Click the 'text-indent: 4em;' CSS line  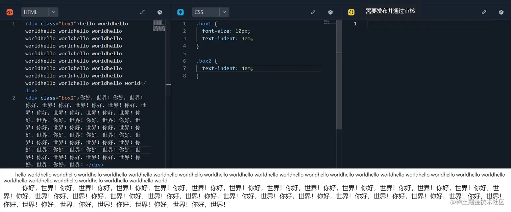(x=227, y=68)
